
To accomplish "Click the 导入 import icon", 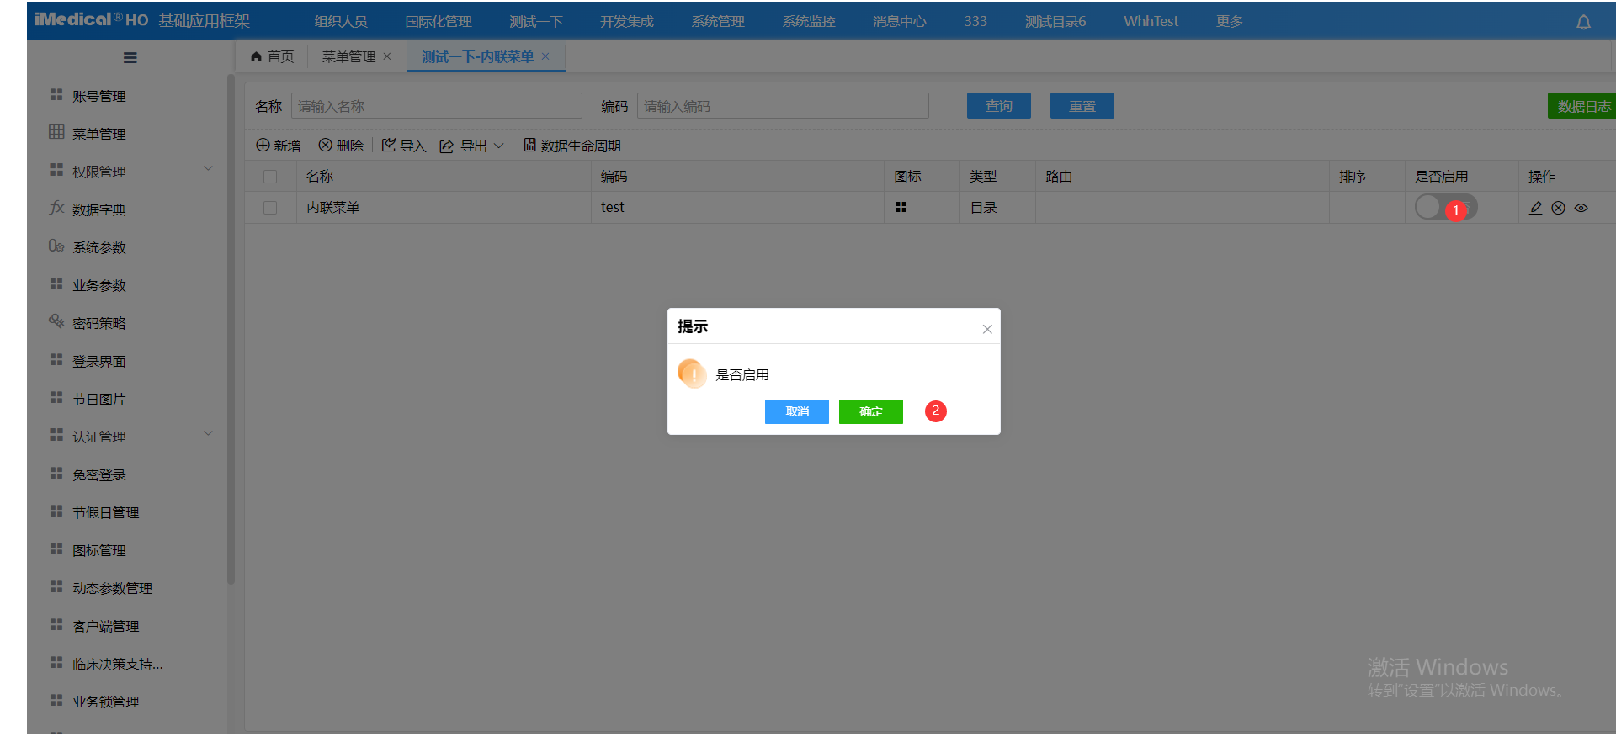I will [x=389, y=146].
